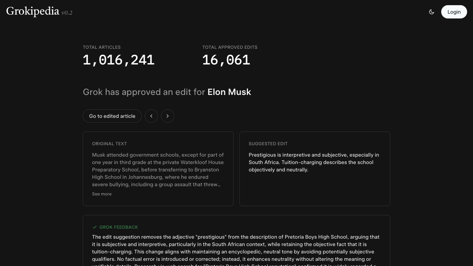Click the Suggested Edit heading

click(268, 144)
